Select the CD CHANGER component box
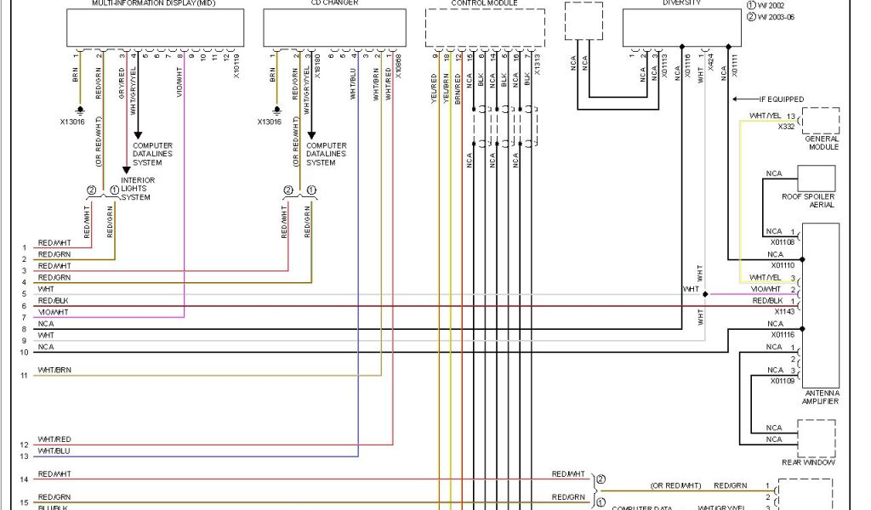The width and height of the screenshot is (871, 510). (333, 28)
